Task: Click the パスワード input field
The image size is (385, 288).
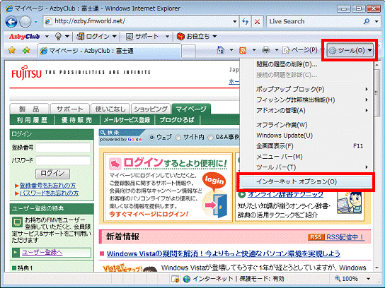Action: tap(63, 161)
